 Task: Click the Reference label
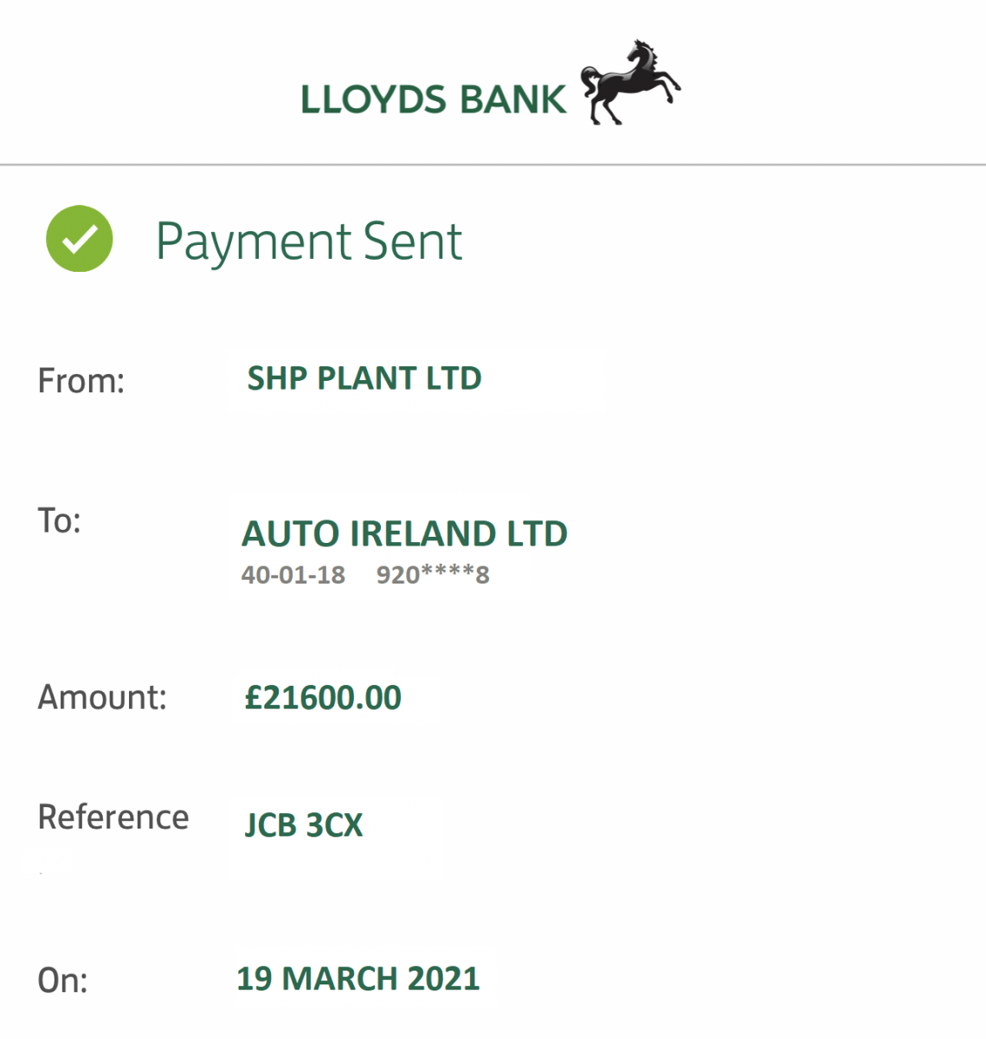[x=113, y=816]
